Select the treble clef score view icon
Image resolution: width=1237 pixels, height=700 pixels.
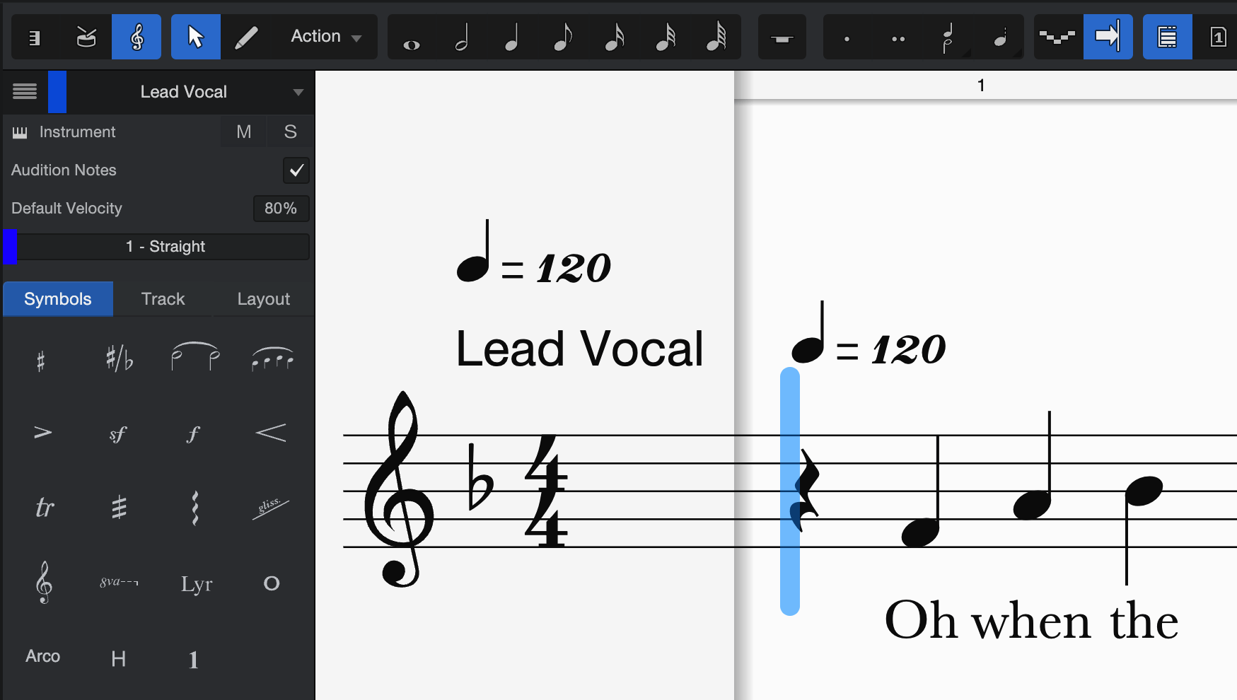click(137, 37)
